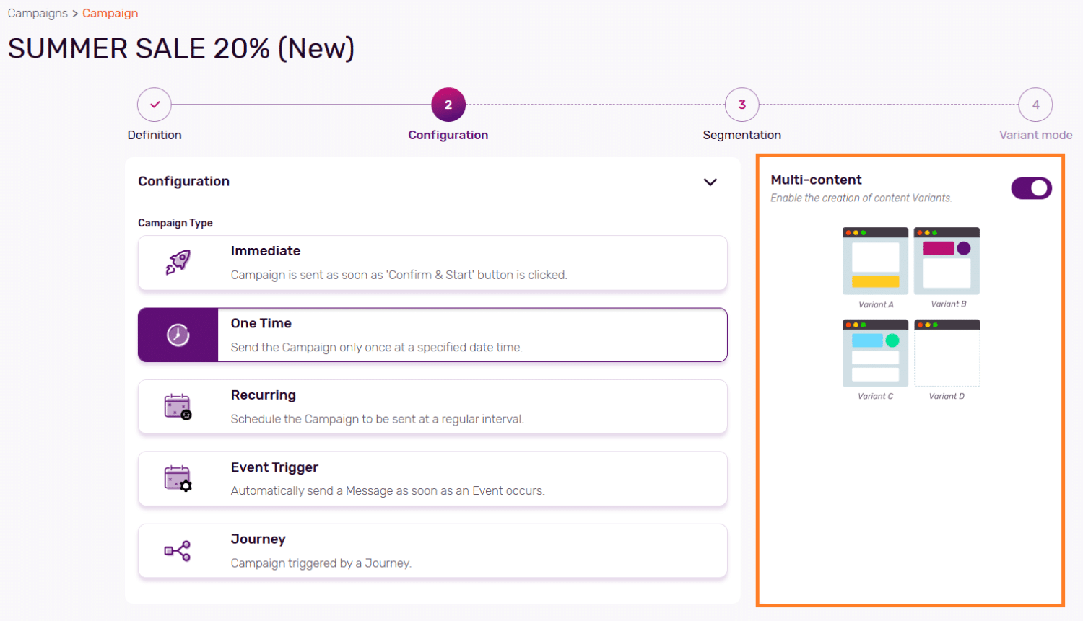This screenshot has height=621, width=1083.
Task: Click the Campaign breadcrumb link
Action: (110, 13)
